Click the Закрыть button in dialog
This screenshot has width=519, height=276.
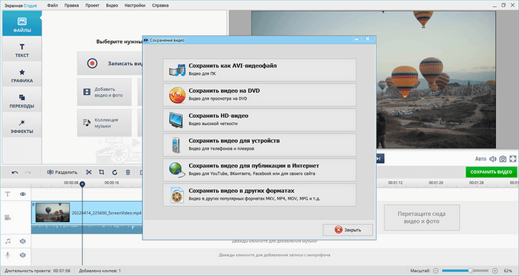(348, 229)
